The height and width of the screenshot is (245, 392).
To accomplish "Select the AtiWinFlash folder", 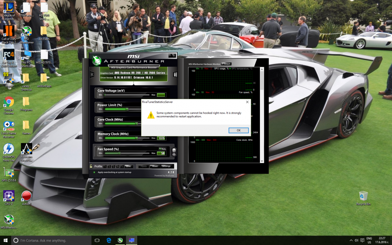I will tap(44, 80).
